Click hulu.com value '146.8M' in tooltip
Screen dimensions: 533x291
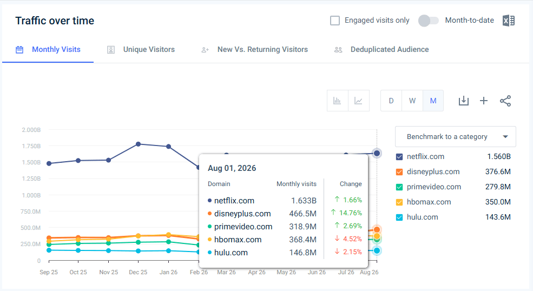pos(303,253)
